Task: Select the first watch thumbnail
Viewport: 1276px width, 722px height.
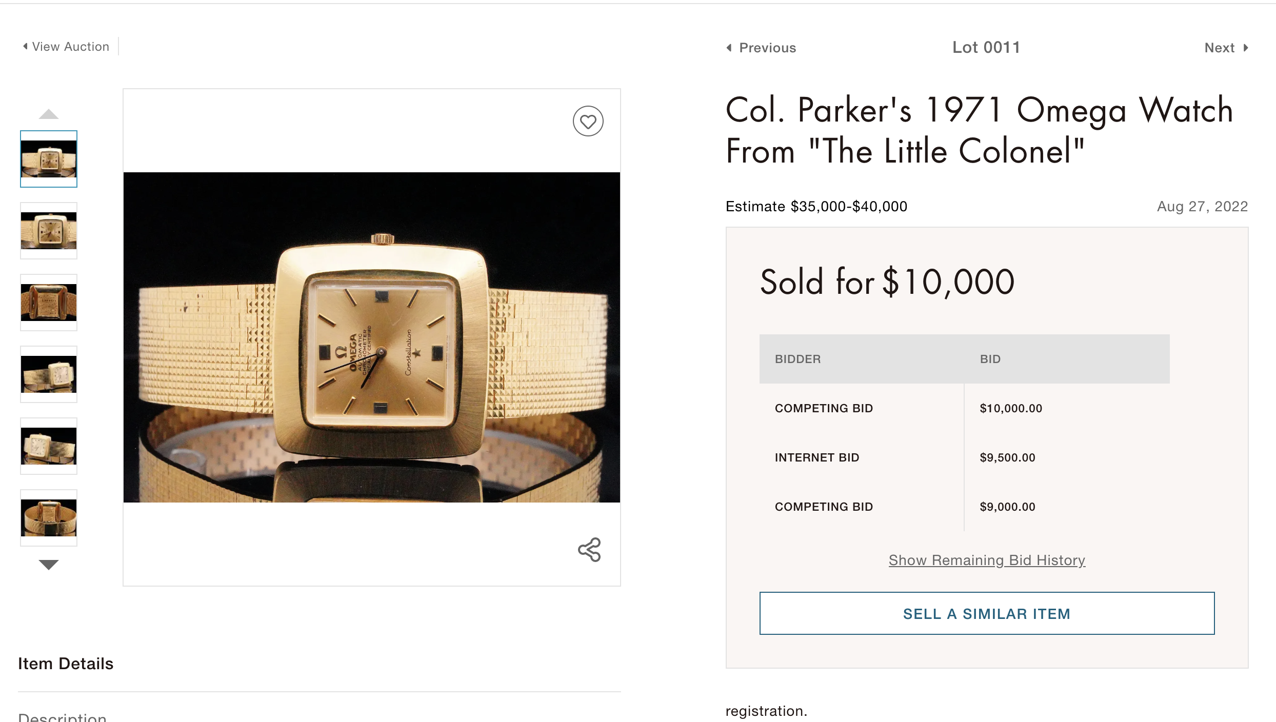Action: pyautogui.click(x=49, y=159)
